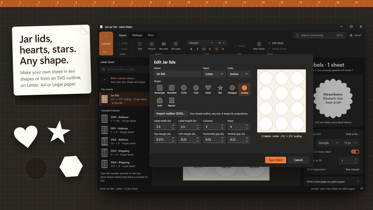The height and width of the screenshot is (210, 373).
Task: Click the Save sheet button
Action: (x=276, y=160)
